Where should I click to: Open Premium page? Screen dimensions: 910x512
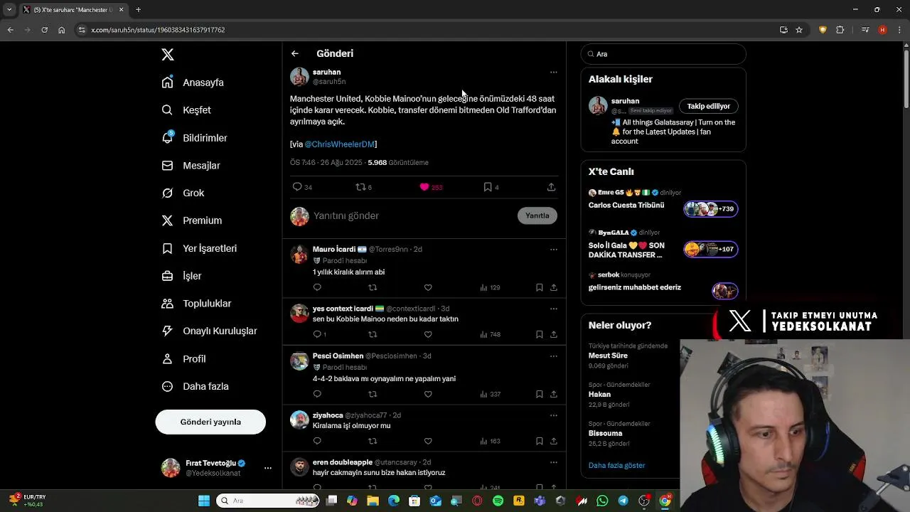(x=191, y=220)
